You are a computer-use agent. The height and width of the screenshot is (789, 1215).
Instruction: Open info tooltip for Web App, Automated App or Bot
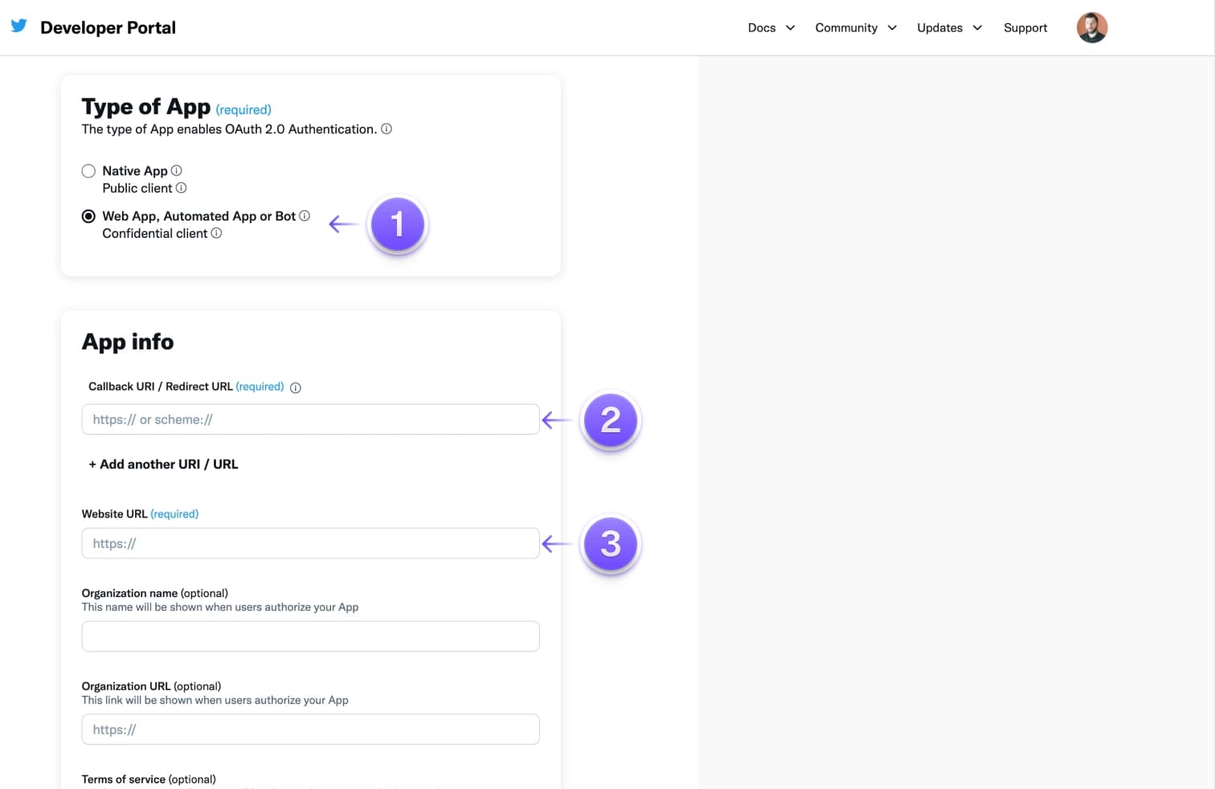pos(305,215)
